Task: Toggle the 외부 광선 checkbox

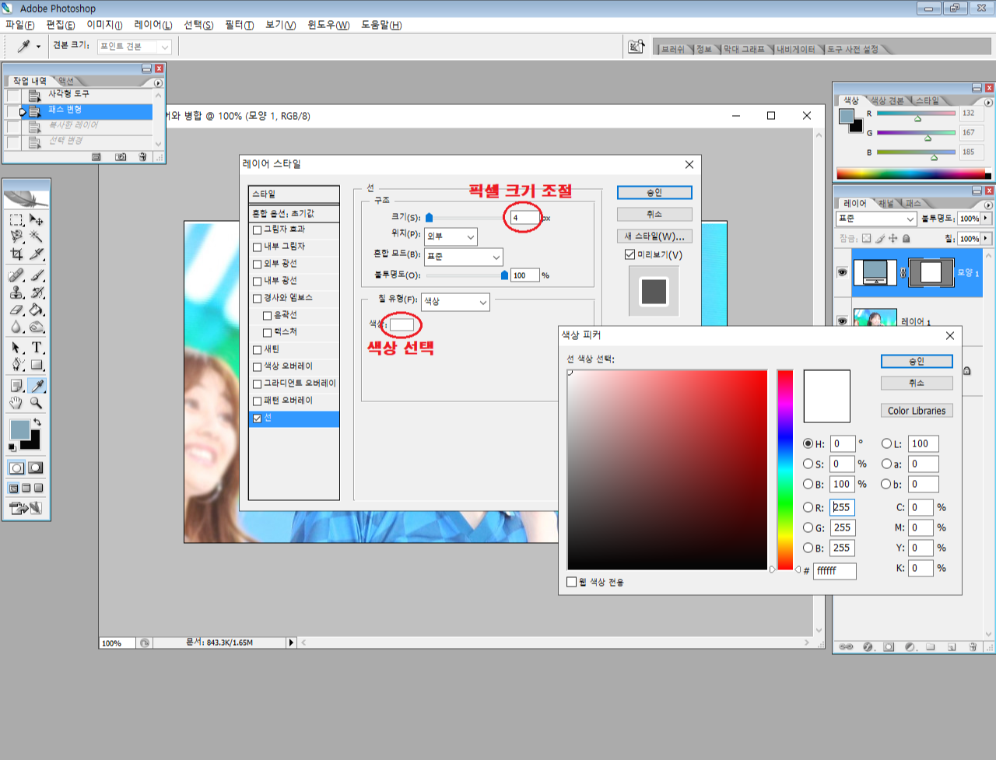Action: click(257, 264)
